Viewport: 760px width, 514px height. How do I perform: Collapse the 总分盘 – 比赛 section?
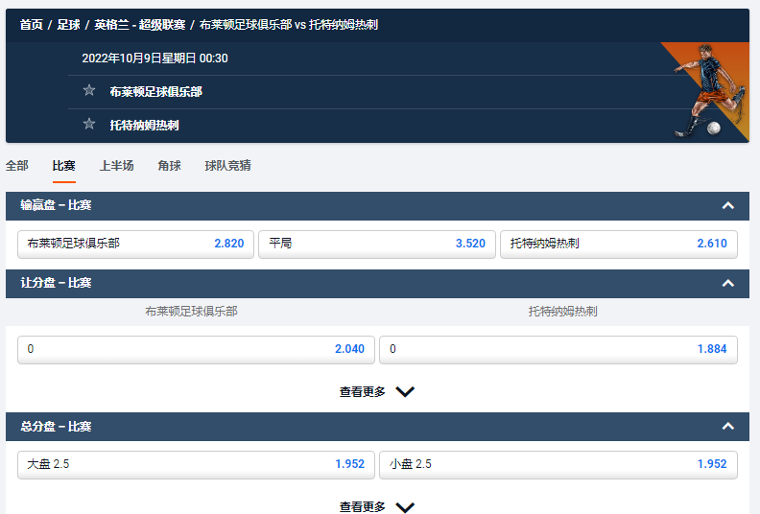(x=728, y=427)
